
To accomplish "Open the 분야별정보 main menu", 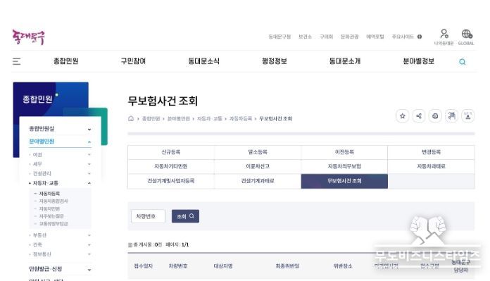I will [418, 61].
